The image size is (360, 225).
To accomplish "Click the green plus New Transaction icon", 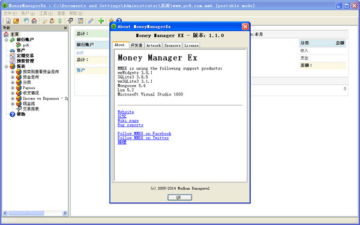I will click(101, 21).
